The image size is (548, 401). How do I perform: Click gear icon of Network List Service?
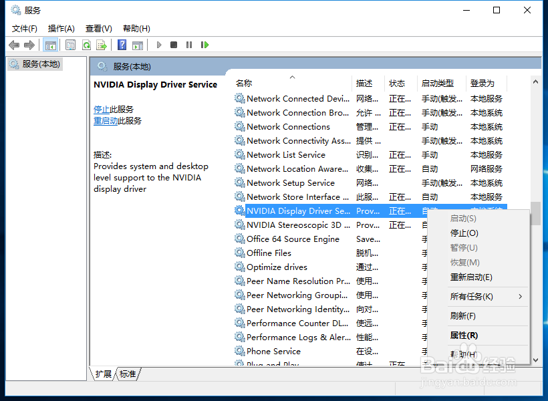pyautogui.click(x=239, y=154)
